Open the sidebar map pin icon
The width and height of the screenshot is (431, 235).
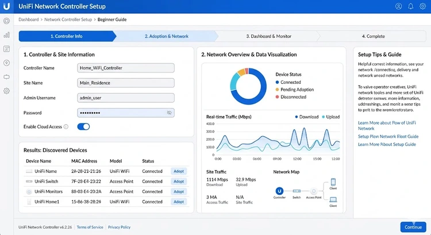(6, 63)
